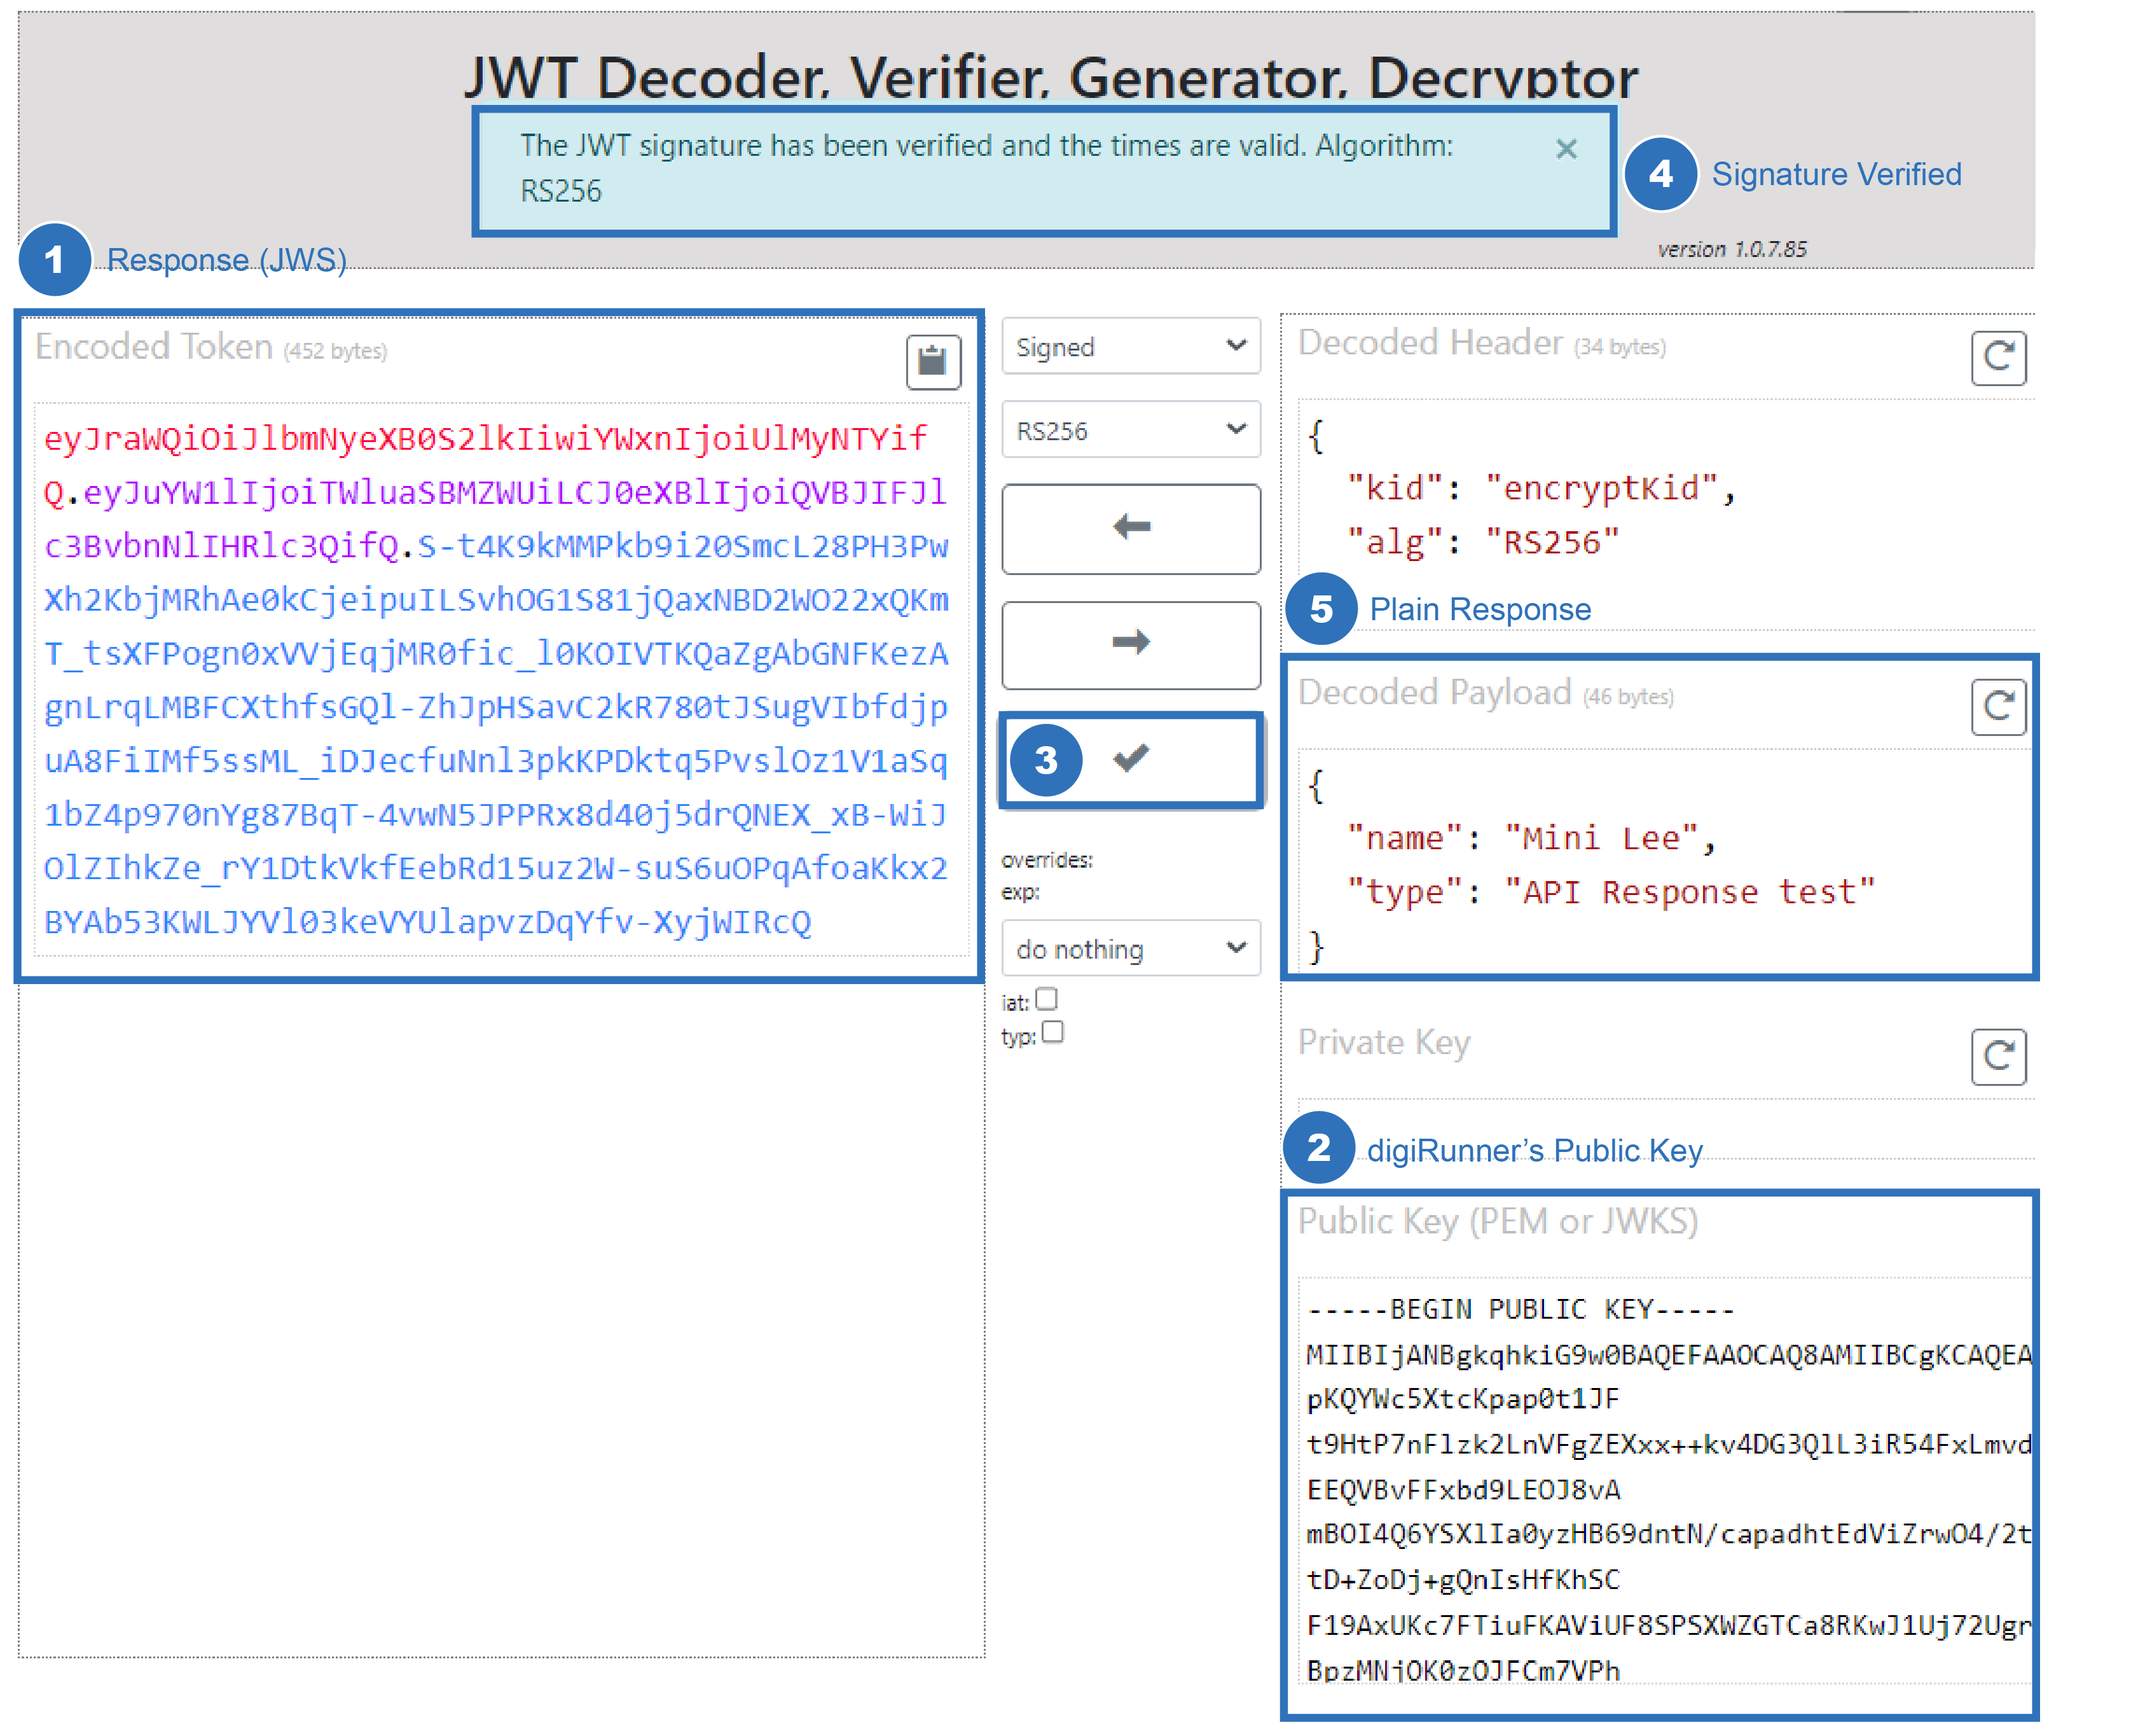Click the checkmark verify signature button
Image resolution: width=2145 pixels, height=1736 pixels.
click(1131, 759)
